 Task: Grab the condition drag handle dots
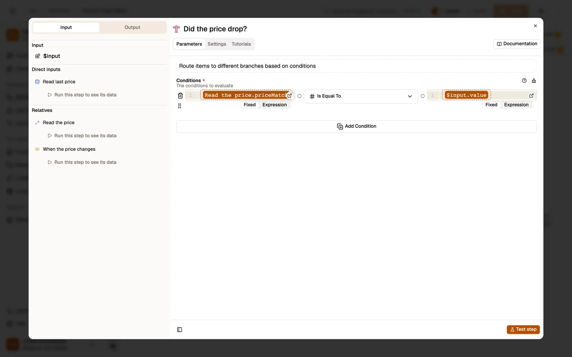coord(180,106)
